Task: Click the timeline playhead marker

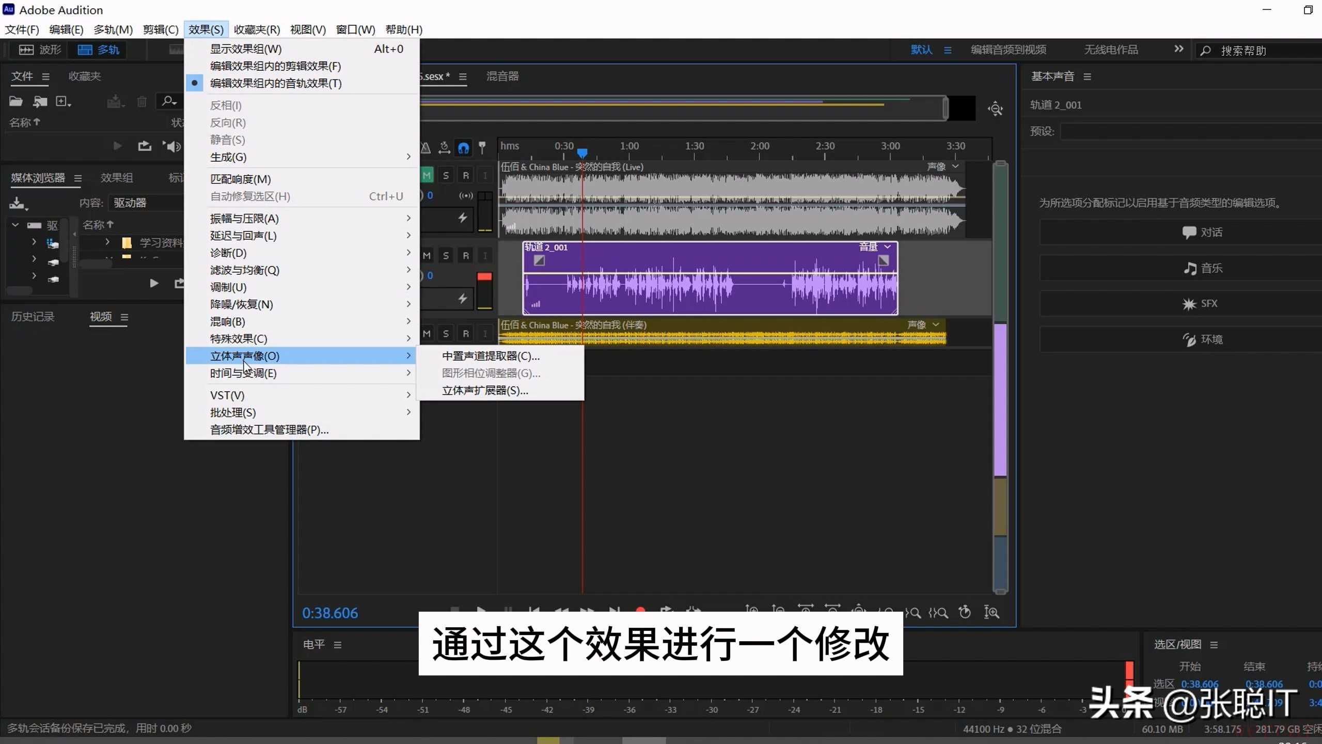Action: coord(582,153)
